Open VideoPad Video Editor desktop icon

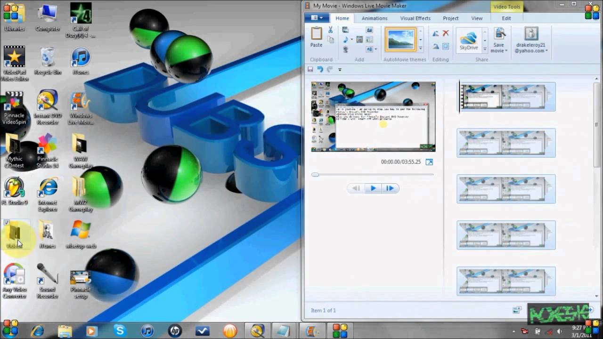click(14, 63)
